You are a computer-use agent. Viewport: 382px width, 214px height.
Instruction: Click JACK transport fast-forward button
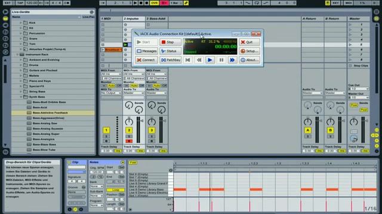pos(232,60)
